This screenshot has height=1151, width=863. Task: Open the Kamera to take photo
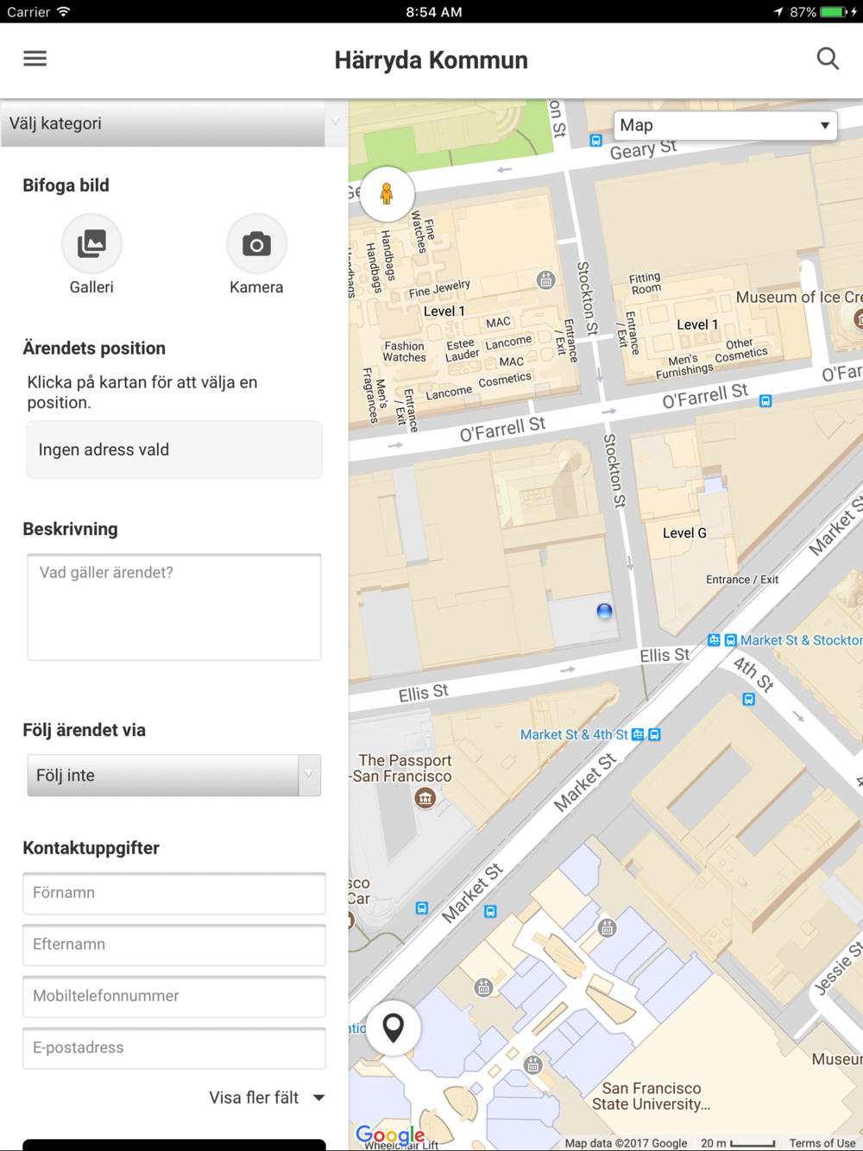point(256,244)
